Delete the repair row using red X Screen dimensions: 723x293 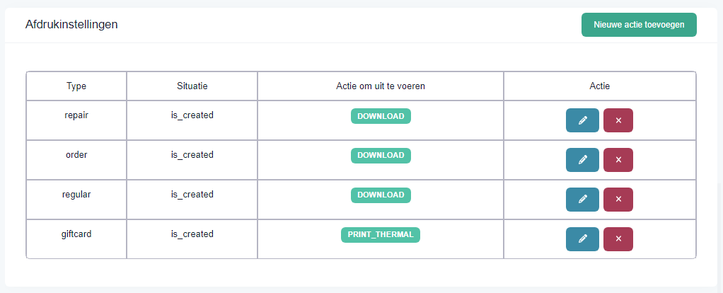(x=618, y=120)
